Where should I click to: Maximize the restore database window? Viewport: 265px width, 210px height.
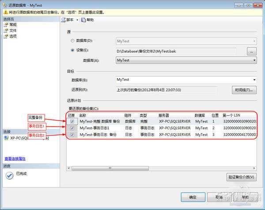click(248, 5)
